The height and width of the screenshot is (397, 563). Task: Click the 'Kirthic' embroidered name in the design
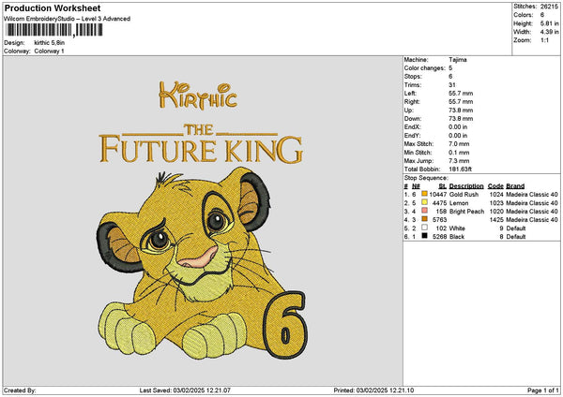[x=198, y=96]
